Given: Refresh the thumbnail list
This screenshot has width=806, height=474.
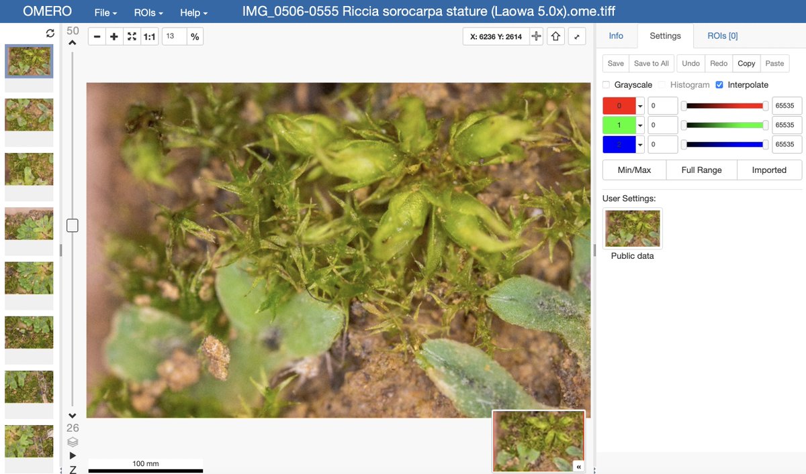Looking at the screenshot, I should click(50, 33).
